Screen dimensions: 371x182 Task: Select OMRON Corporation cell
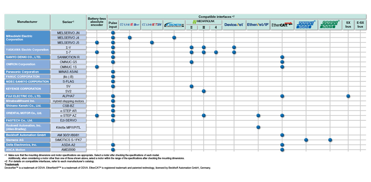tap(27, 64)
